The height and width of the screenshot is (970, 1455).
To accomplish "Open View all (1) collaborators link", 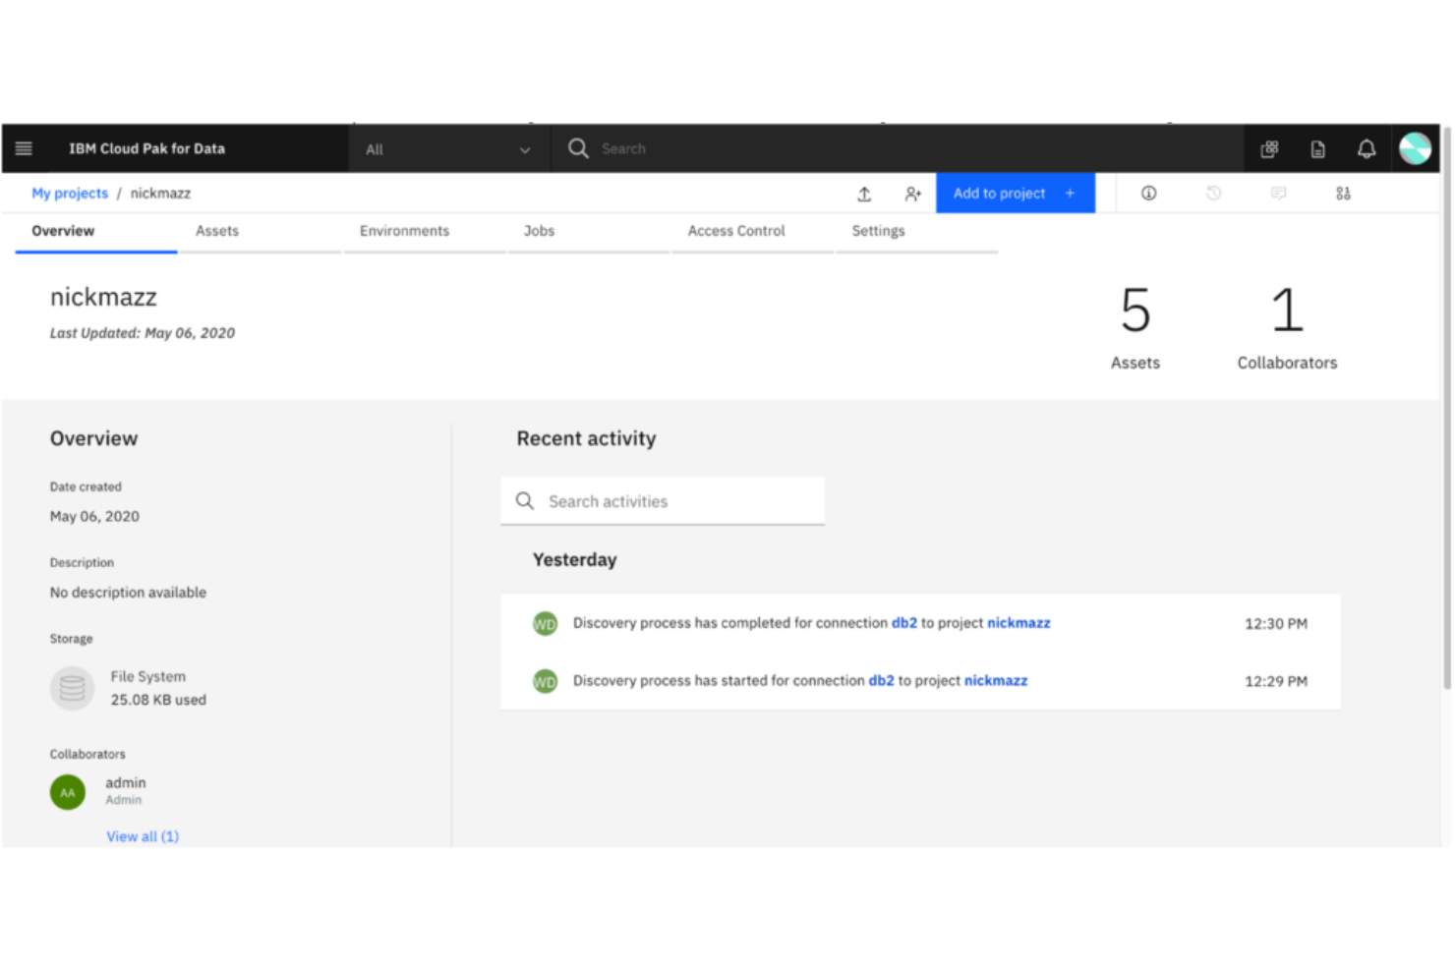I will pos(143,836).
